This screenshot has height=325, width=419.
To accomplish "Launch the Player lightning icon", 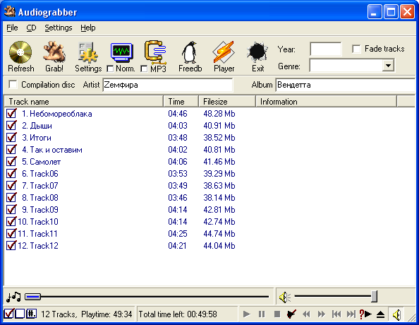I will point(224,52).
